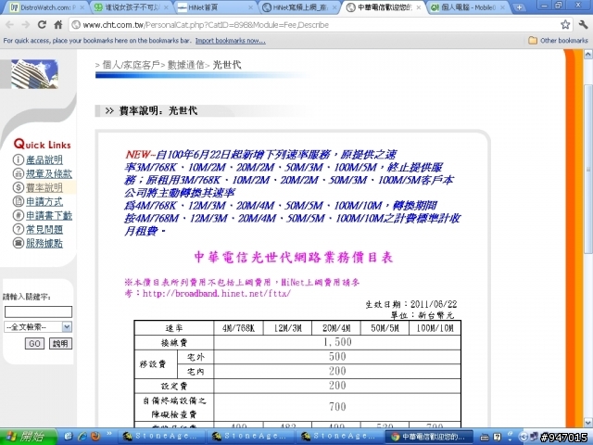Reload the current page
The width and height of the screenshot is (593, 445).
coord(42,25)
